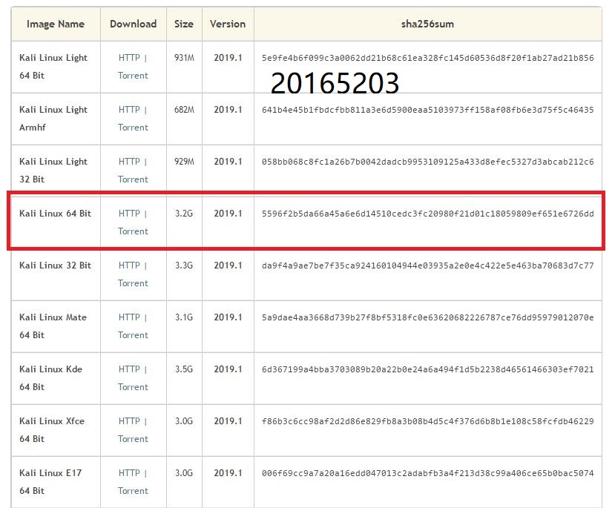This screenshot has width=615, height=508.
Task: Click the 3.2G size value
Action: (x=184, y=214)
